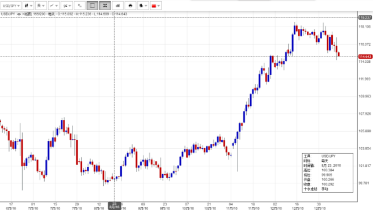The image size is (376, 211).
Task: Open the red color theme dropdown
Action: coord(155,6)
